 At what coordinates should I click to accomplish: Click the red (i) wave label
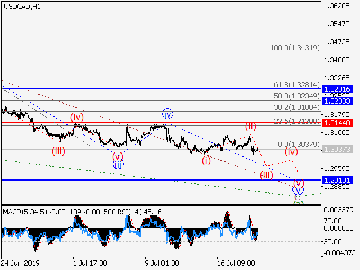point(206,160)
